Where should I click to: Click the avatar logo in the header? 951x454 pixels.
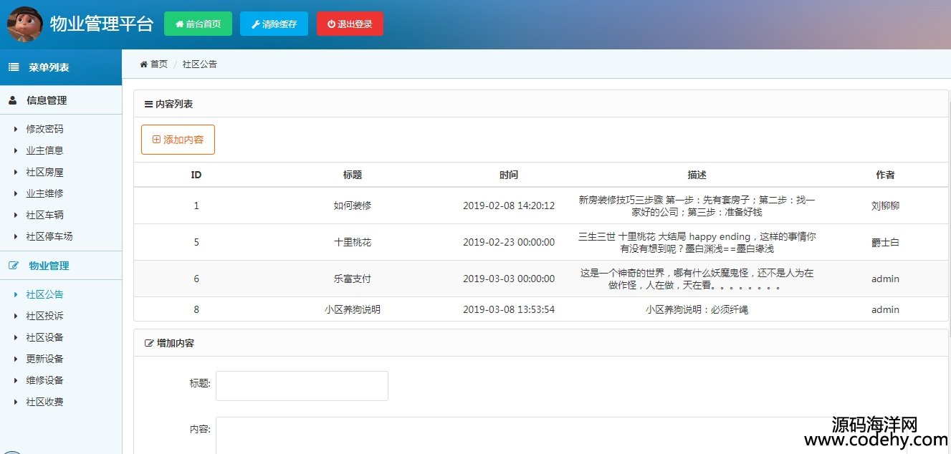(25, 24)
